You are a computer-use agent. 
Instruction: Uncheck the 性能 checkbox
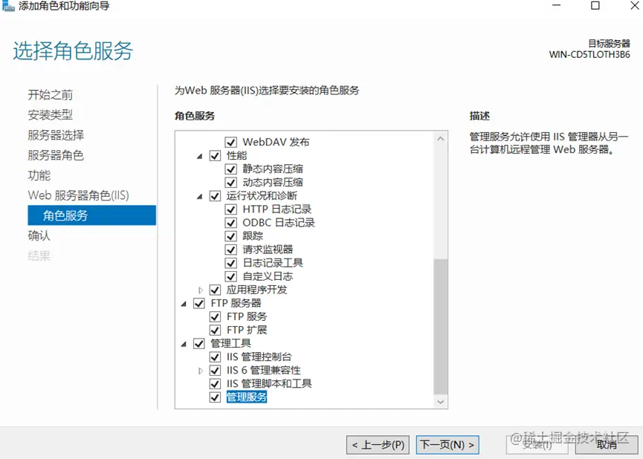point(215,156)
